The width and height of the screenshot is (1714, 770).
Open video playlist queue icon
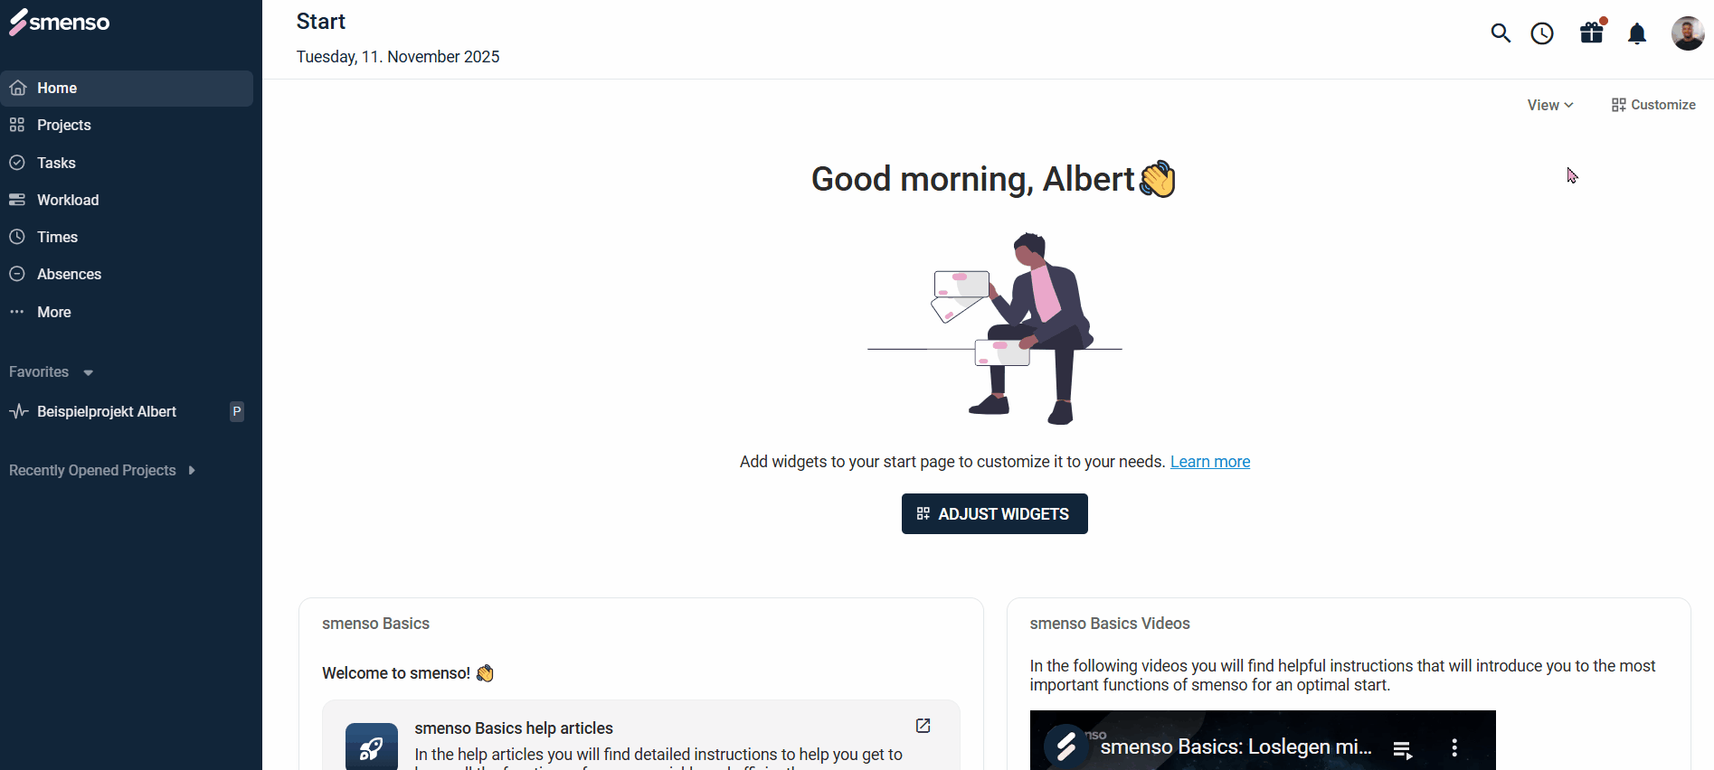pos(1403,748)
